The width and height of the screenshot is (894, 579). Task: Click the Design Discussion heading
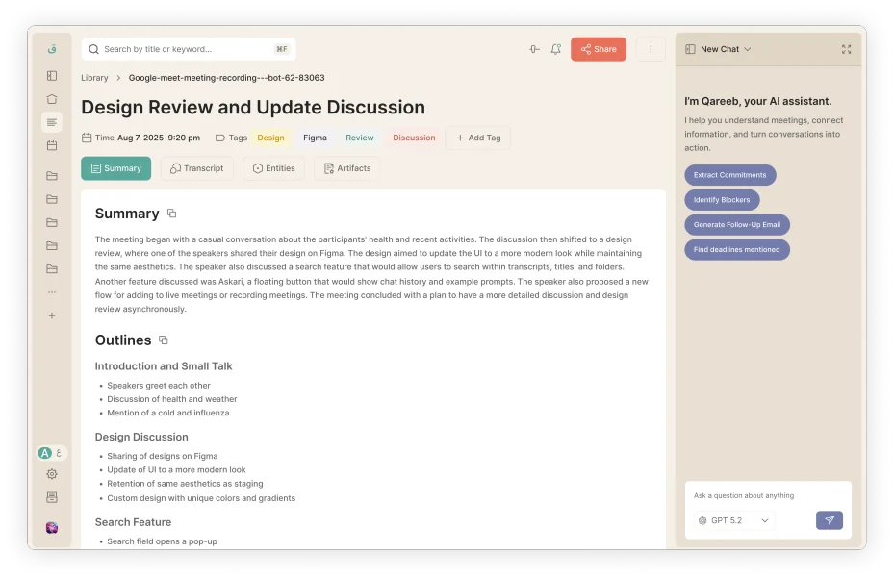[x=141, y=437]
